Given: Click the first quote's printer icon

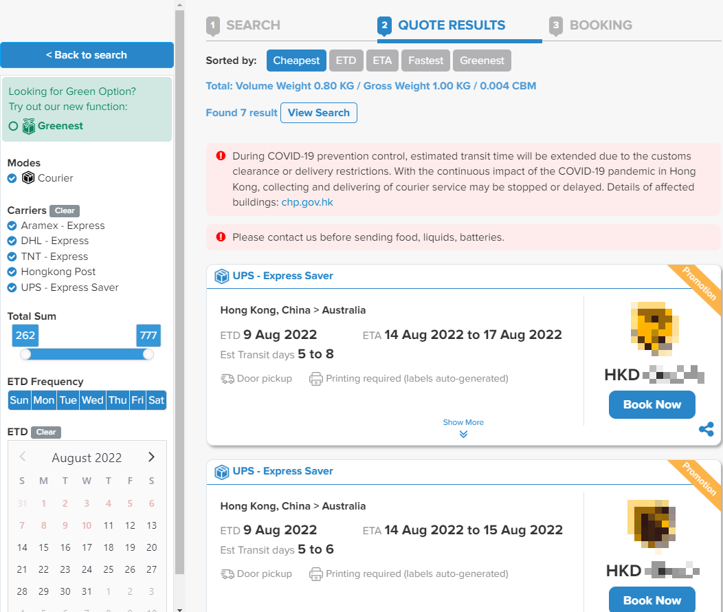Looking at the screenshot, I should point(316,379).
